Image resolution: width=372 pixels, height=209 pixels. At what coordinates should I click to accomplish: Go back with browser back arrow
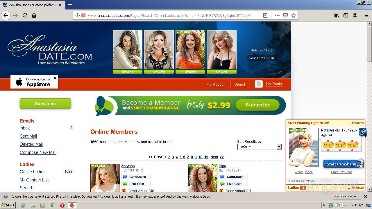6,15
